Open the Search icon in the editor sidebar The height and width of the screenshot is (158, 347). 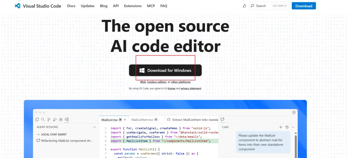(x=43, y=120)
